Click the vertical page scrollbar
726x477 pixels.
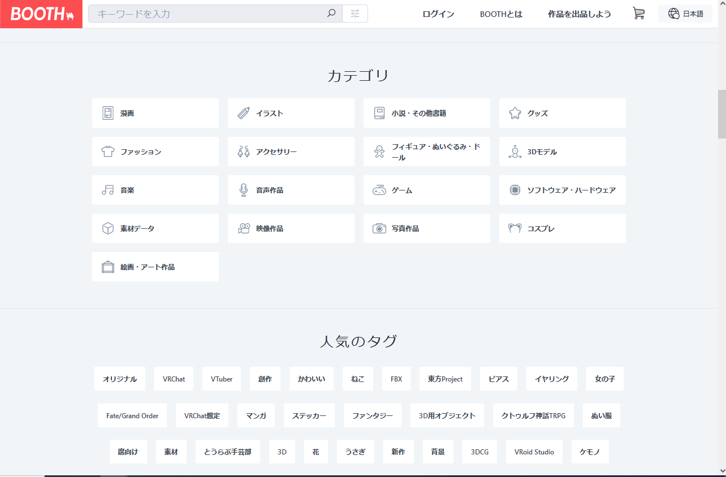pyautogui.click(x=721, y=113)
